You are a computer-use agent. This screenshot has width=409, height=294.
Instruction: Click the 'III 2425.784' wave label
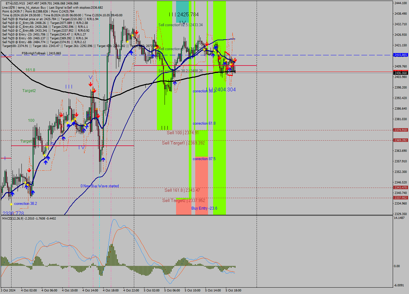[x=184, y=14]
